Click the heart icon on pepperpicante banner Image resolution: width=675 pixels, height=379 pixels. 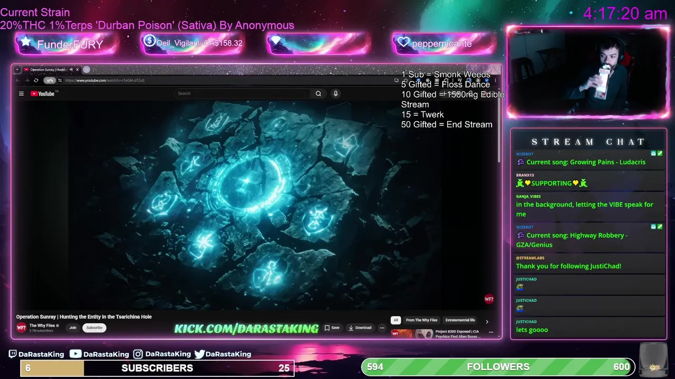coord(403,43)
